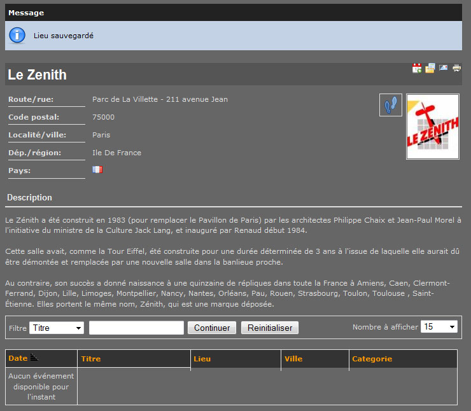Image resolution: width=471 pixels, height=411 pixels.
Task: Click the Le Zenith page heading
Action: point(38,74)
